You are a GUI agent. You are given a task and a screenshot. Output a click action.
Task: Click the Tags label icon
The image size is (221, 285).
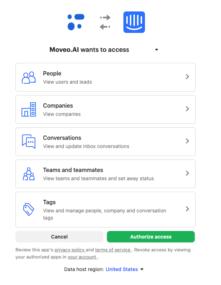[x=29, y=209]
